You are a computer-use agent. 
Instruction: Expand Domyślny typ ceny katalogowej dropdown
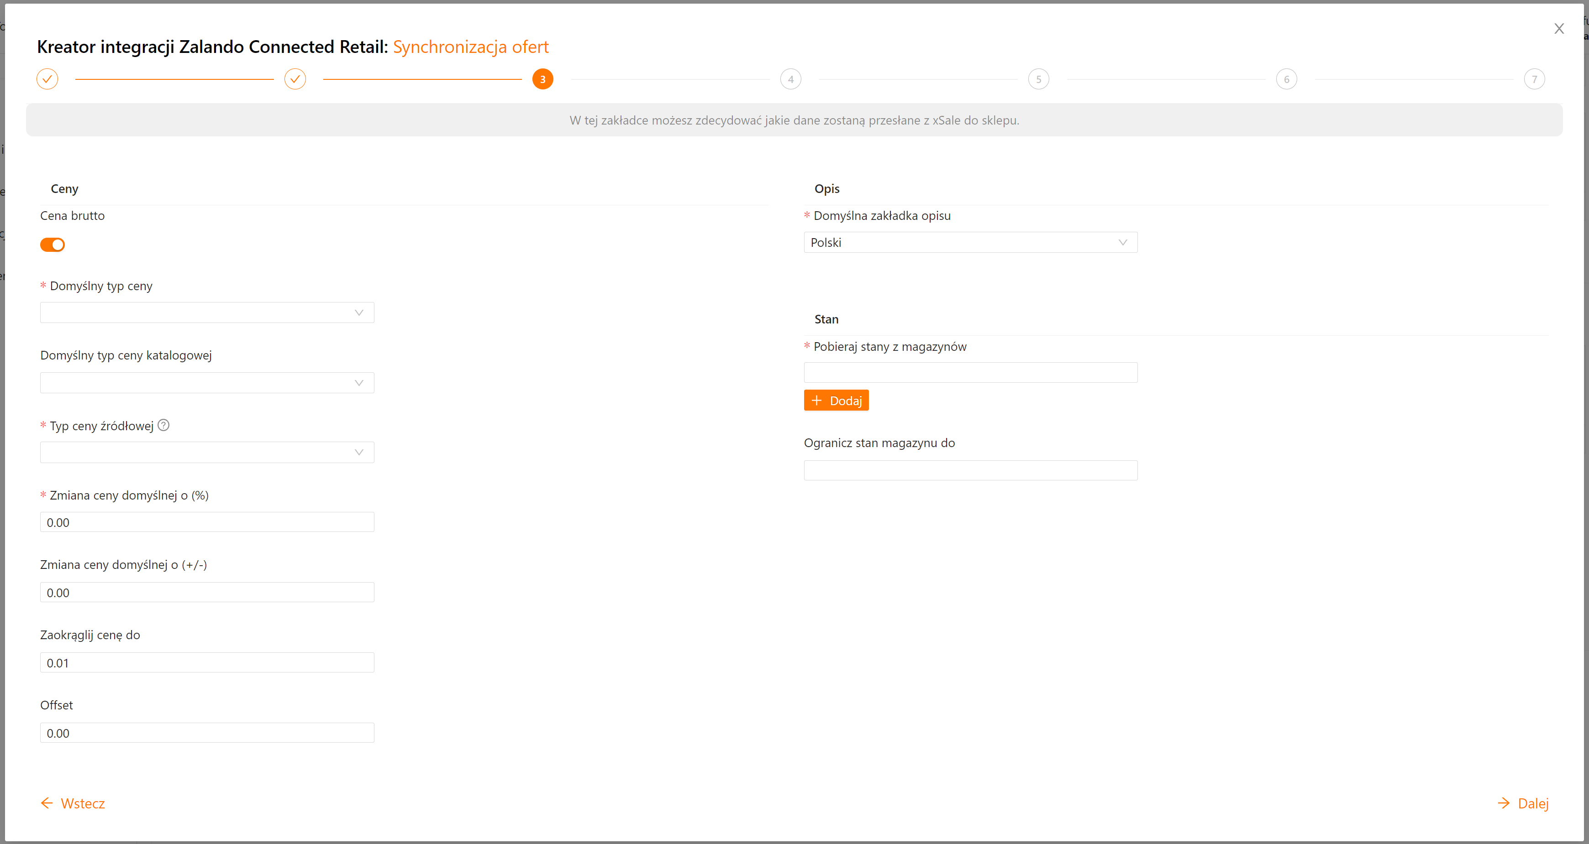pyautogui.click(x=207, y=383)
